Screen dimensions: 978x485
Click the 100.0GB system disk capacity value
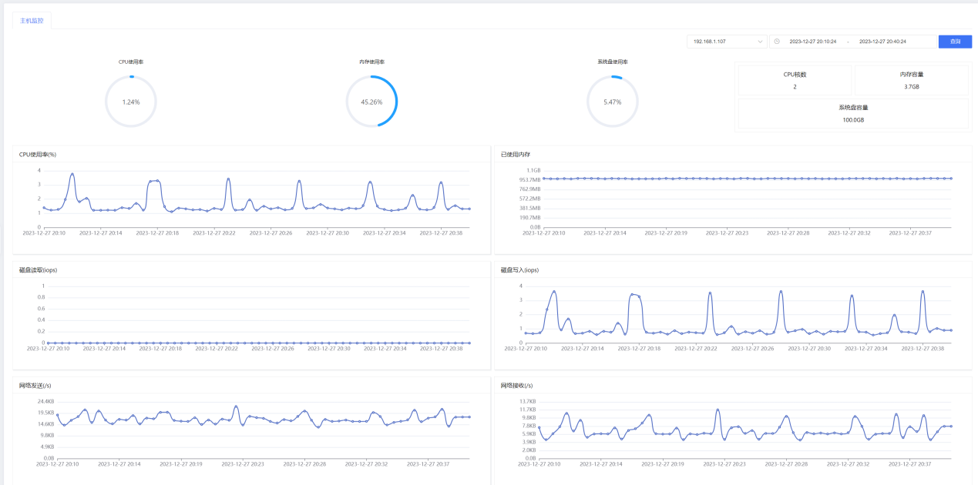(853, 120)
